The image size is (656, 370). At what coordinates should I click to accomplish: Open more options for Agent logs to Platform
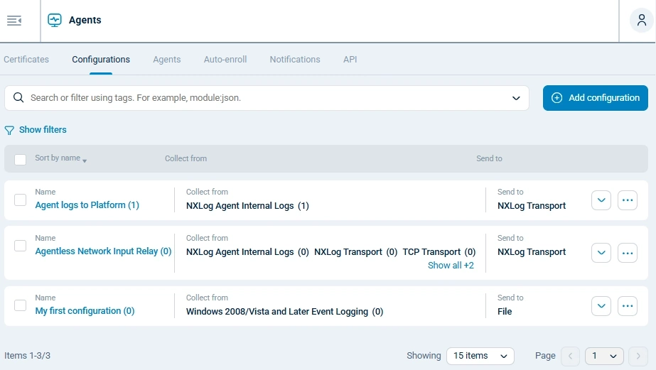tap(627, 201)
